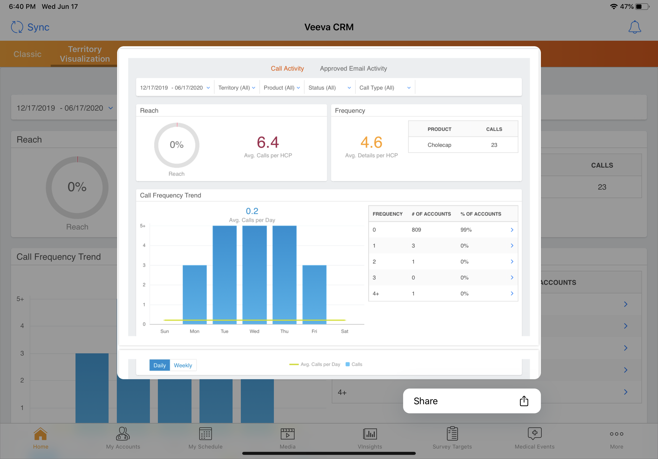
Task: Open My Accounts from bottom bar
Action: [x=123, y=434]
